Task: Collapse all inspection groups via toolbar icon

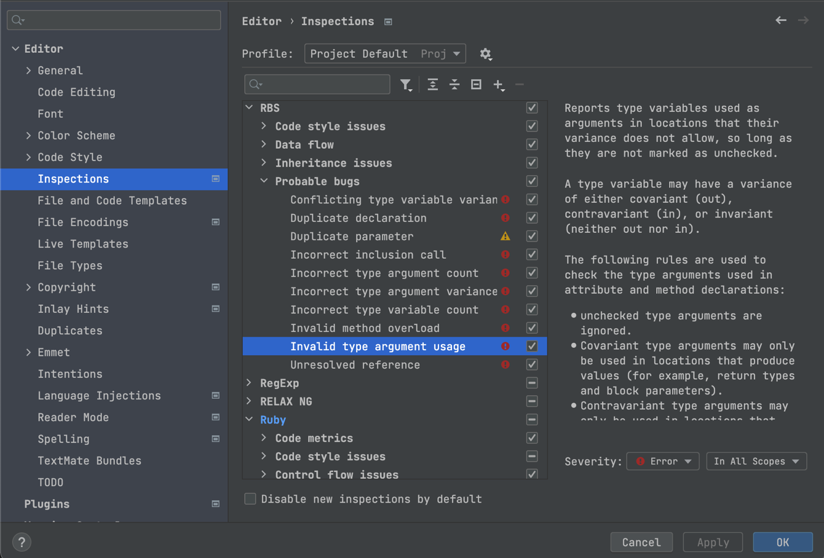Action: pos(454,84)
